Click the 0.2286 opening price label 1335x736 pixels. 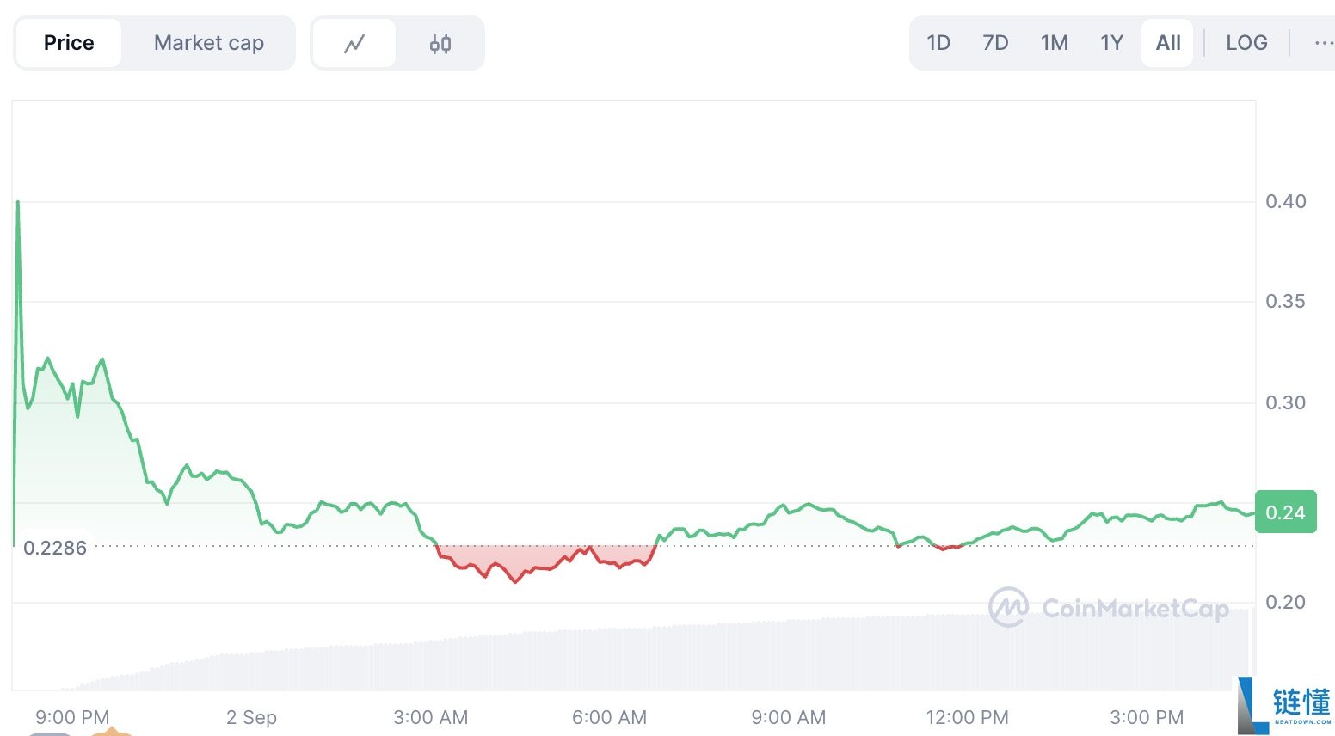click(55, 548)
